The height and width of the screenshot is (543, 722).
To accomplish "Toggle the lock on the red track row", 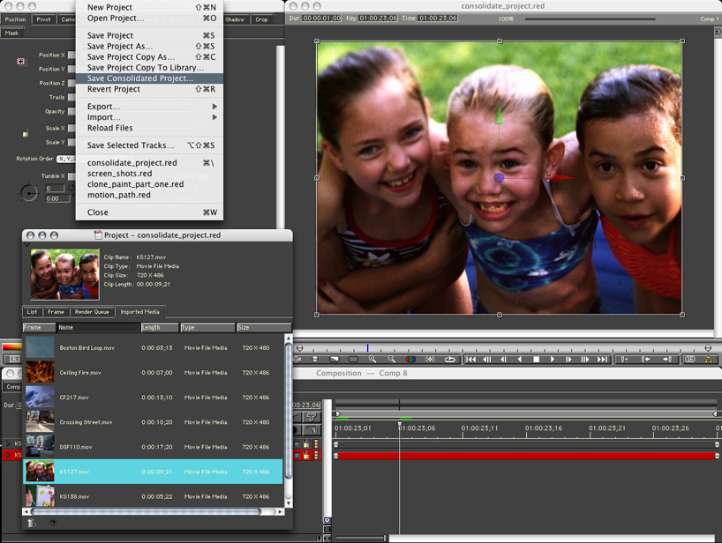I will click(306, 456).
